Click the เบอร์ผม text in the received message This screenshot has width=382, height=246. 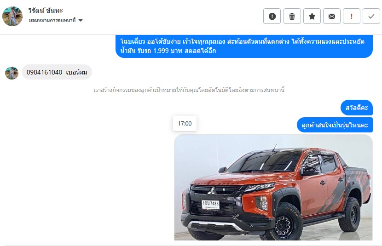[76, 72]
